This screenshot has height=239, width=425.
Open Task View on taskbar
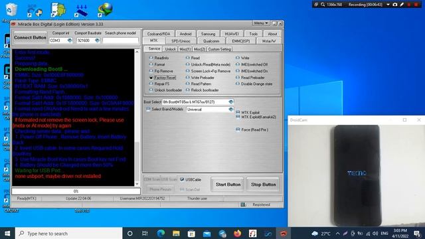145,233
